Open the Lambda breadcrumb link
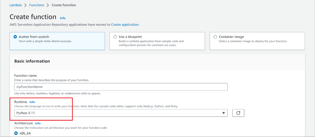This screenshot has width=315, height=137. [16, 5]
